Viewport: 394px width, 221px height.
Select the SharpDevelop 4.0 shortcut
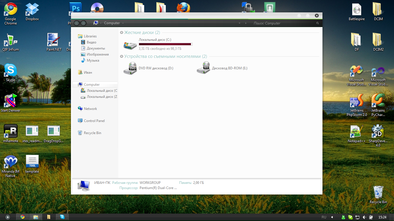378,136
